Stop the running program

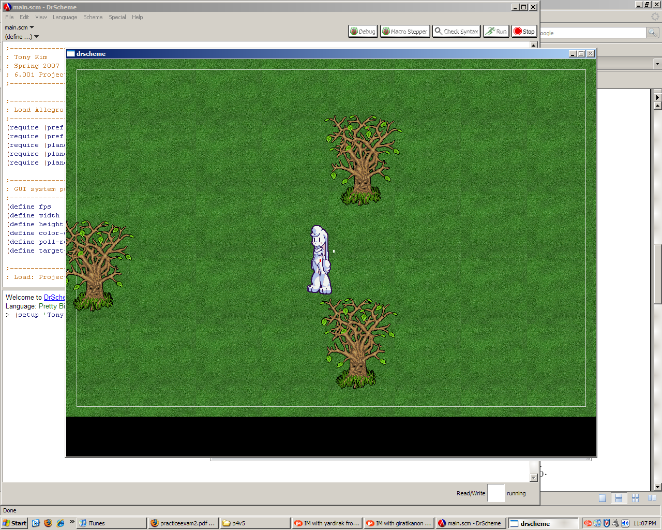tap(524, 32)
